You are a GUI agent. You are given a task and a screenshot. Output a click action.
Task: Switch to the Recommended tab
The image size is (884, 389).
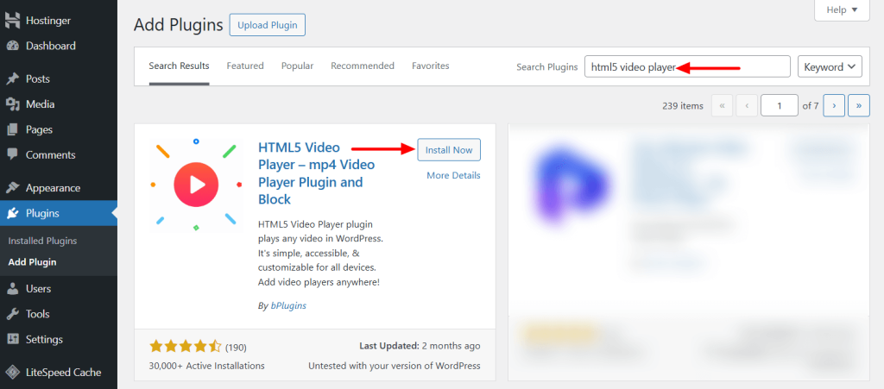pos(363,66)
